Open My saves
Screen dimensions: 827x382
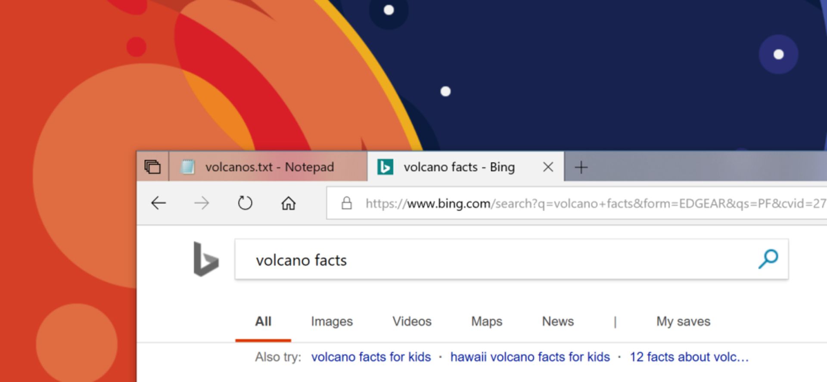(683, 321)
